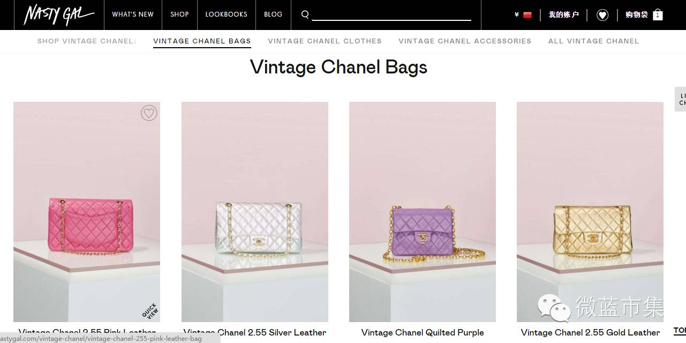Open the shopping bag icon

pyautogui.click(x=658, y=15)
